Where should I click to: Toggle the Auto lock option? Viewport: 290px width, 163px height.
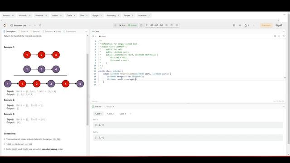click(x=102, y=36)
